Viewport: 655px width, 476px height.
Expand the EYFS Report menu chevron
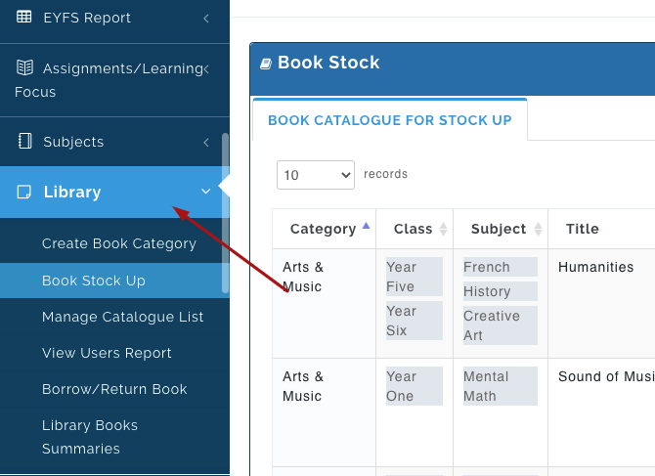(206, 18)
